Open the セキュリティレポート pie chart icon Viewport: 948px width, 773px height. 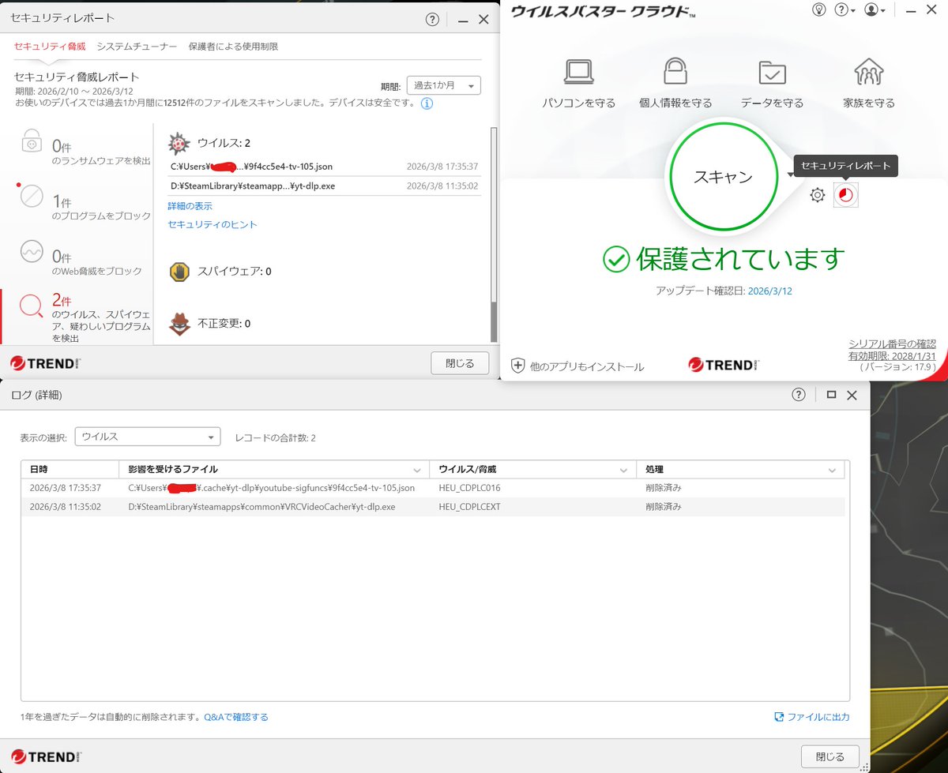846,195
